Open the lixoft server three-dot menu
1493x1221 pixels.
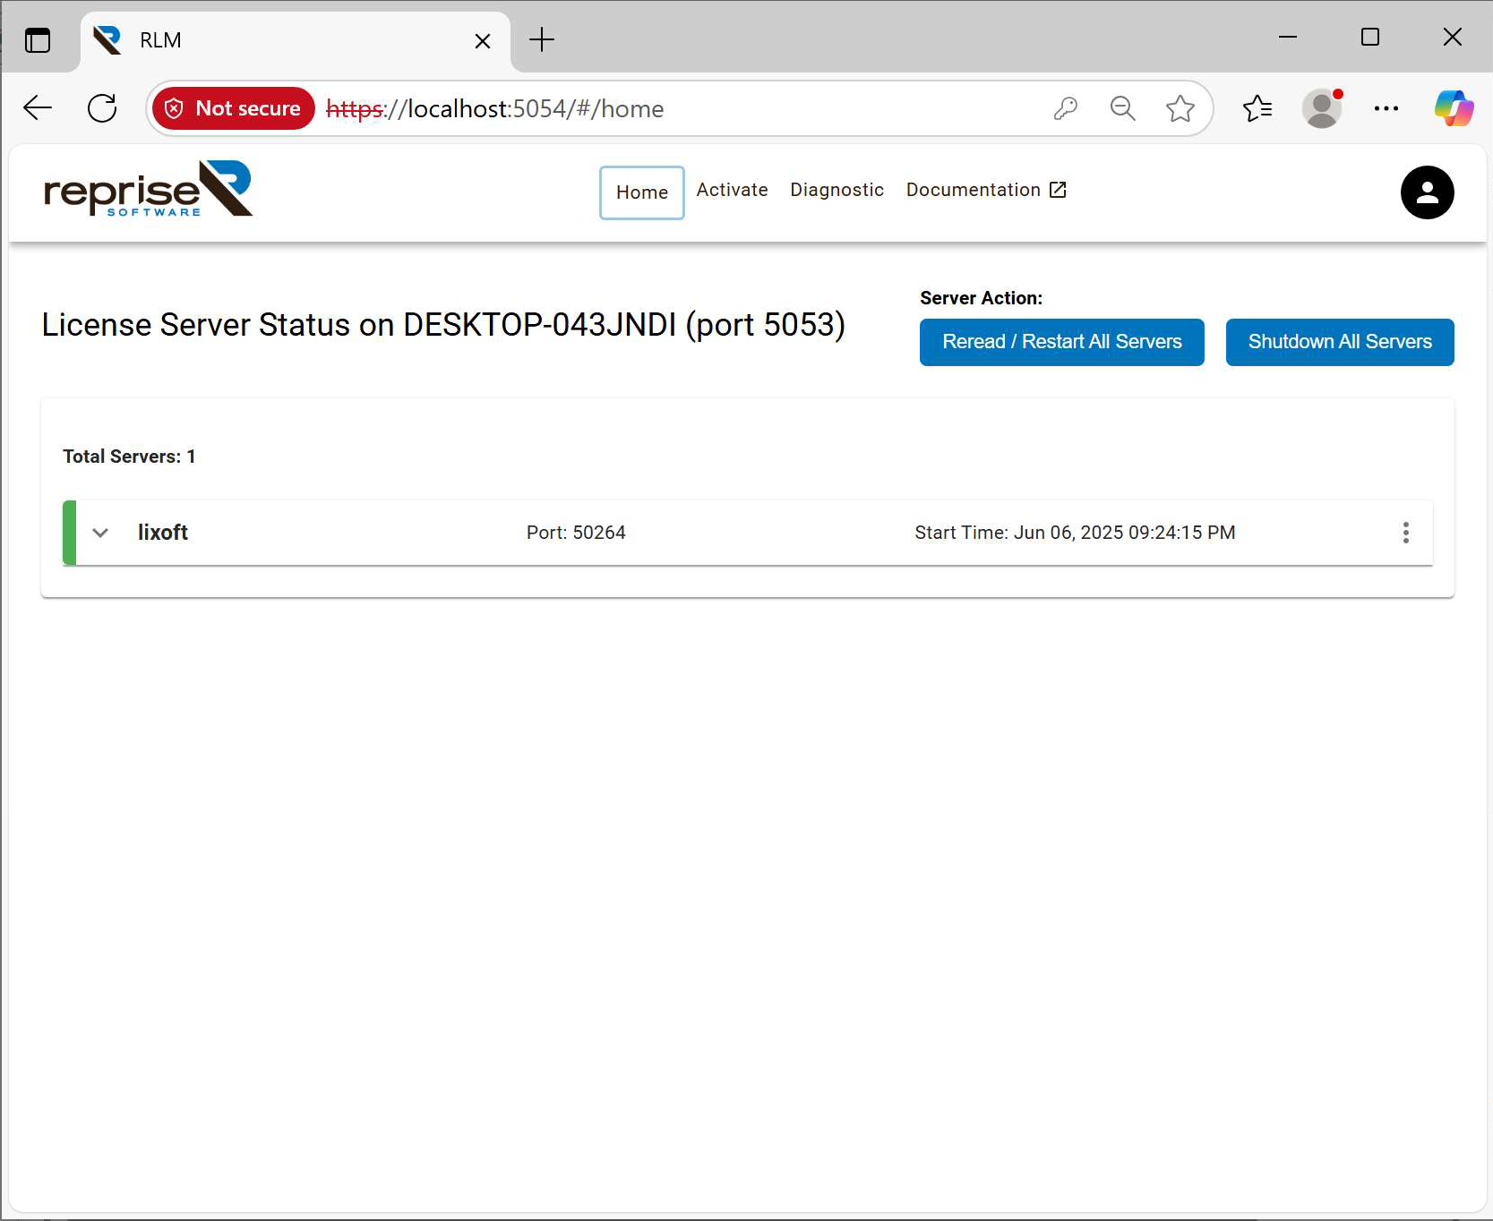1405,533
